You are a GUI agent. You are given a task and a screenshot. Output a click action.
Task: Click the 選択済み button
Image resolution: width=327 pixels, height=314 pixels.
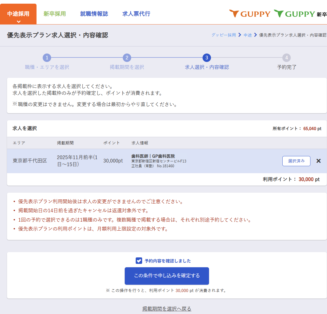[x=296, y=161]
